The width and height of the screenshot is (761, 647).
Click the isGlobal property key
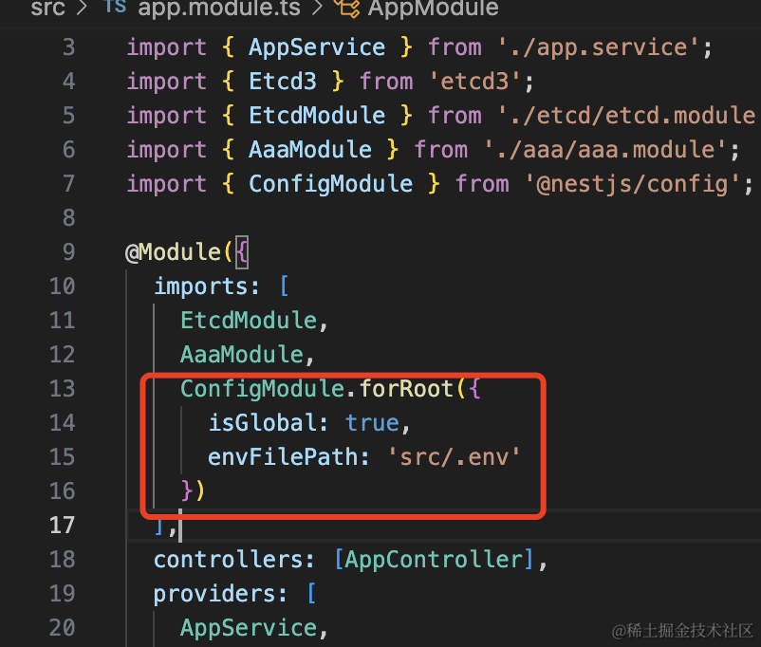(262, 423)
